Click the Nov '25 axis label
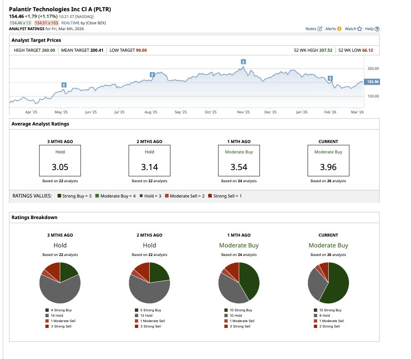This screenshot has height=359, width=411. coord(243,112)
